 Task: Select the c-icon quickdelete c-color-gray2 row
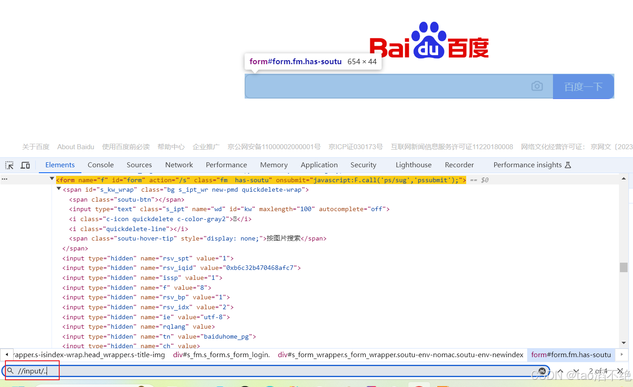[160, 219]
